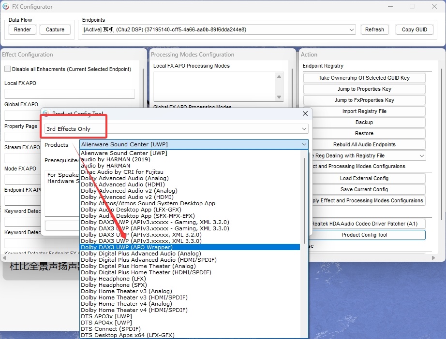Select audio by HARMAN (2019) option

point(190,159)
